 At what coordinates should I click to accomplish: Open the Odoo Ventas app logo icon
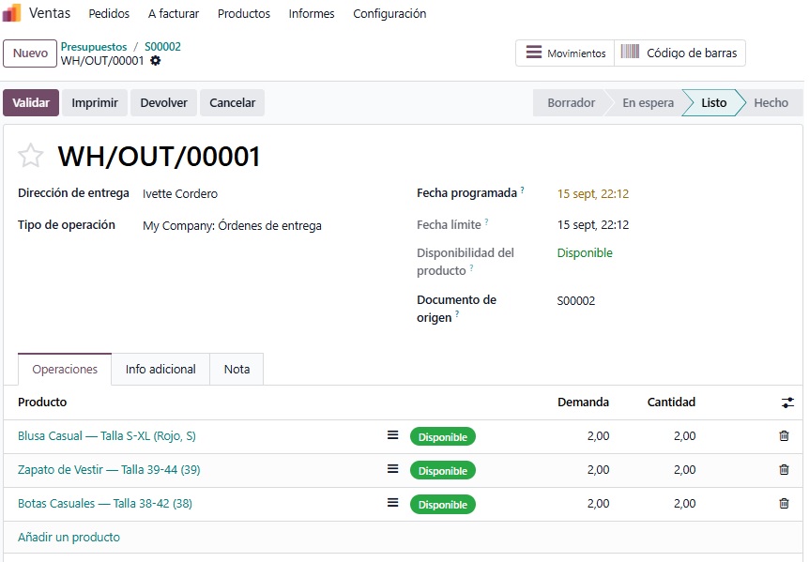12,13
